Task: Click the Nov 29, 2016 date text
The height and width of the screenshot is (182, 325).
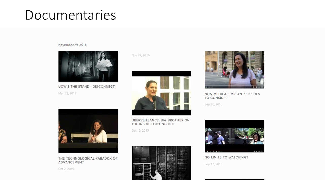Action: 140,55
